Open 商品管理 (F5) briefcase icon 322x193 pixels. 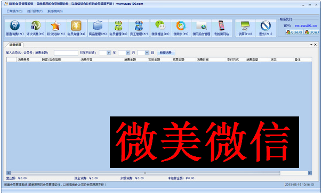[x=98, y=26]
